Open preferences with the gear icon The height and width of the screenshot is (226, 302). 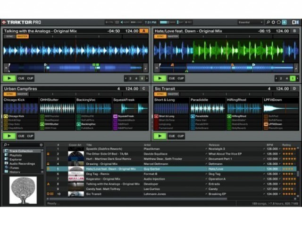click(x=273, y=22)
